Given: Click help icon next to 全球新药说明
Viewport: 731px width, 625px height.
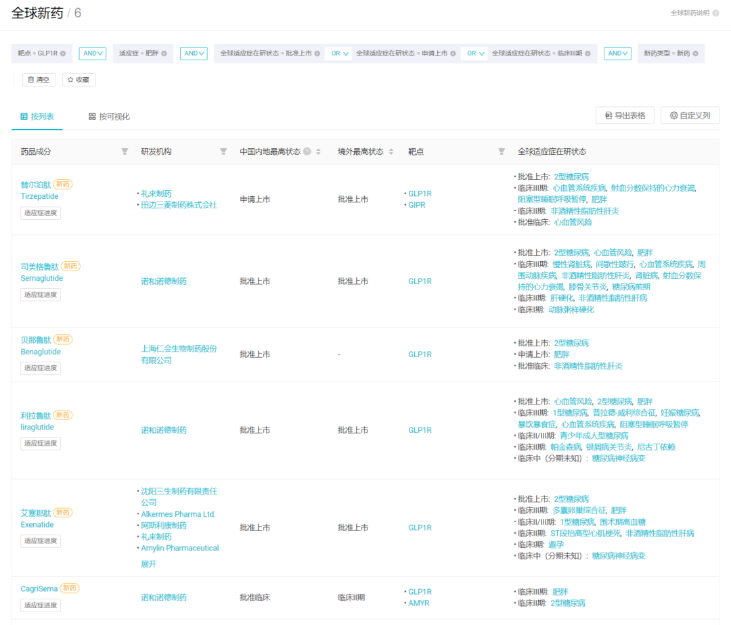Looking at the screenshot, I should (715, 13).
